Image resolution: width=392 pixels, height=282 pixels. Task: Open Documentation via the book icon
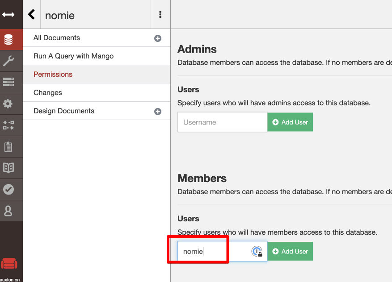(11, 168)
